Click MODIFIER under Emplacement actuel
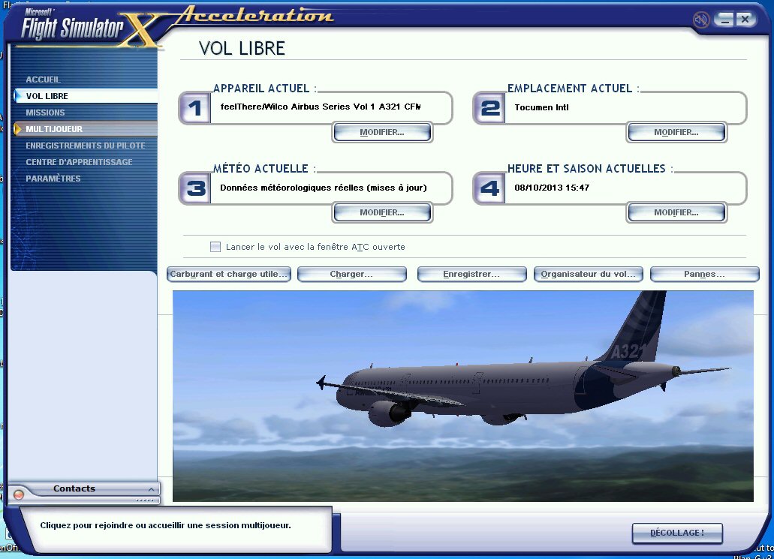This screenshot has width=774, height=559. (x=676, y=132)
